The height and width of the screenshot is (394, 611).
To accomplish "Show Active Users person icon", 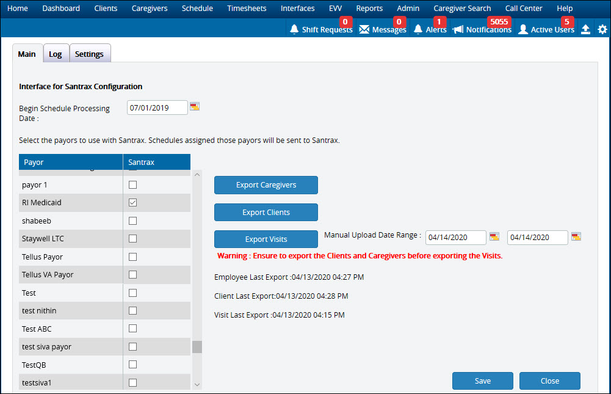I will [523, 29].
